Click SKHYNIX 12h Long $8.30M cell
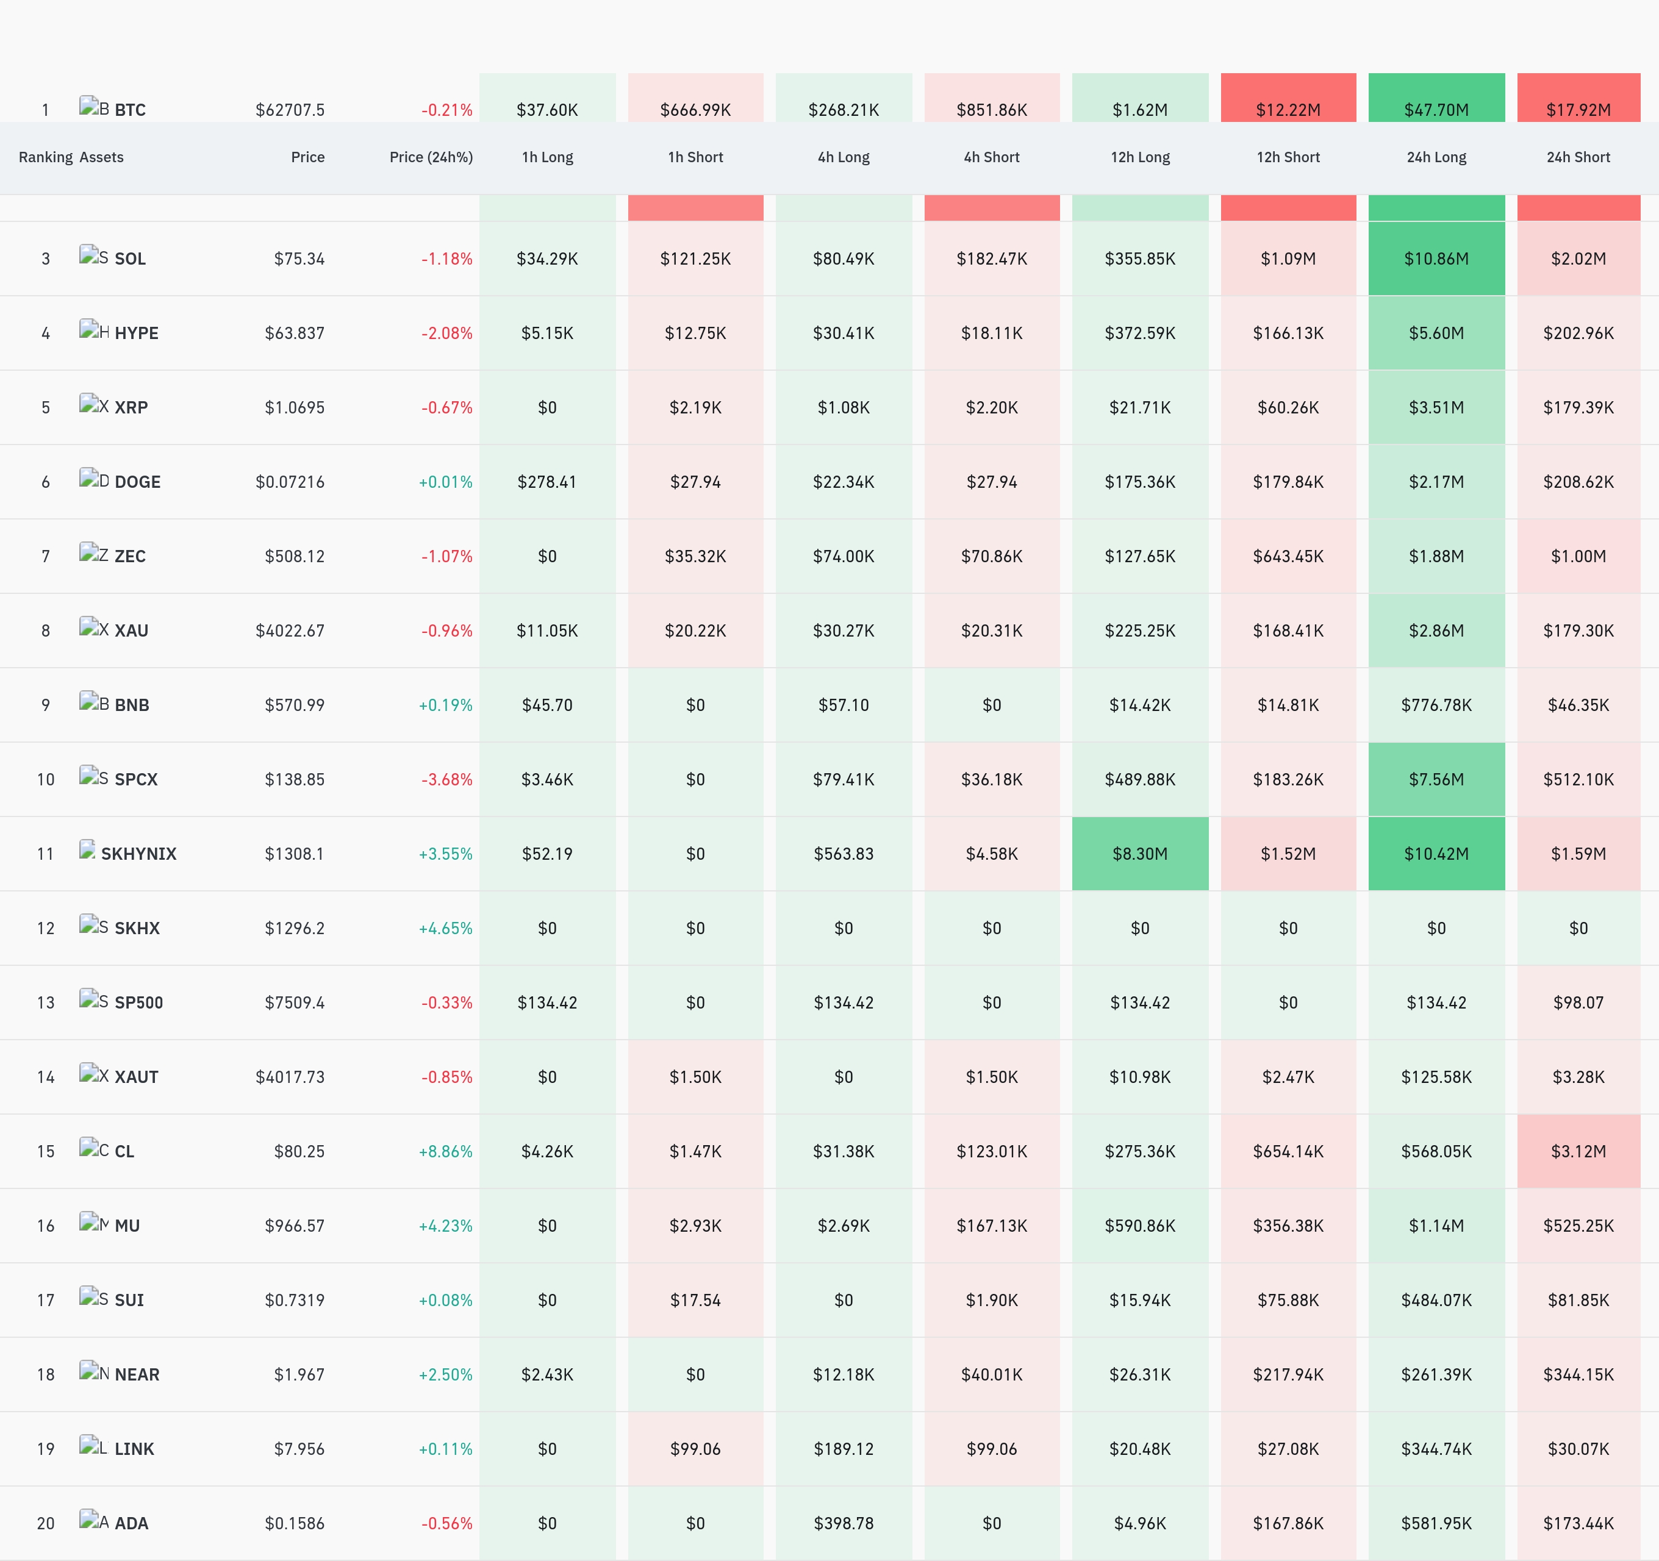The height and width of the screenshot is (1561, 1659). coord(1140,854)
